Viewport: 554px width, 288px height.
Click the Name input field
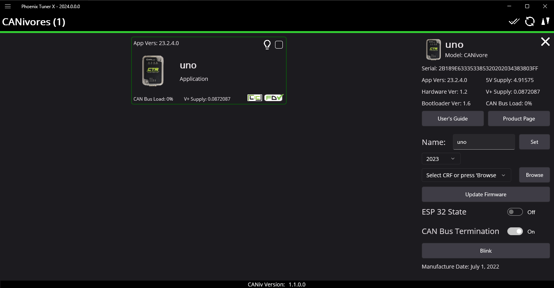click(484, 142)
